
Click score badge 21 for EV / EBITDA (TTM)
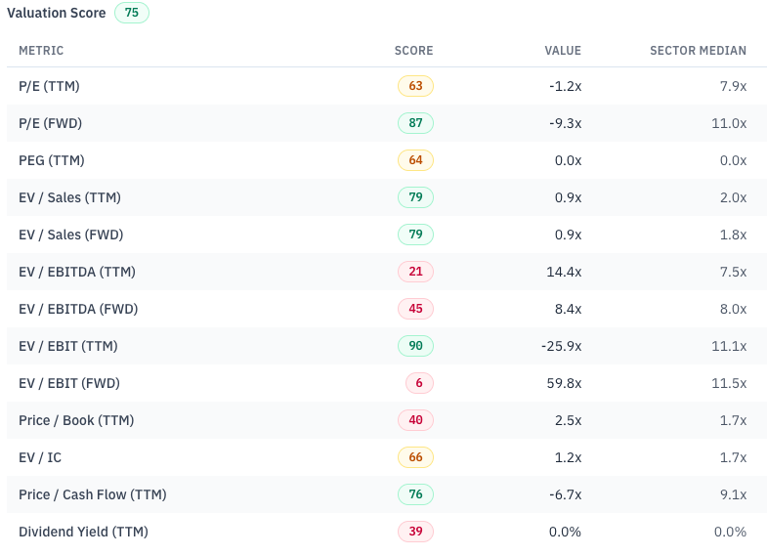[x=415, y=272]
